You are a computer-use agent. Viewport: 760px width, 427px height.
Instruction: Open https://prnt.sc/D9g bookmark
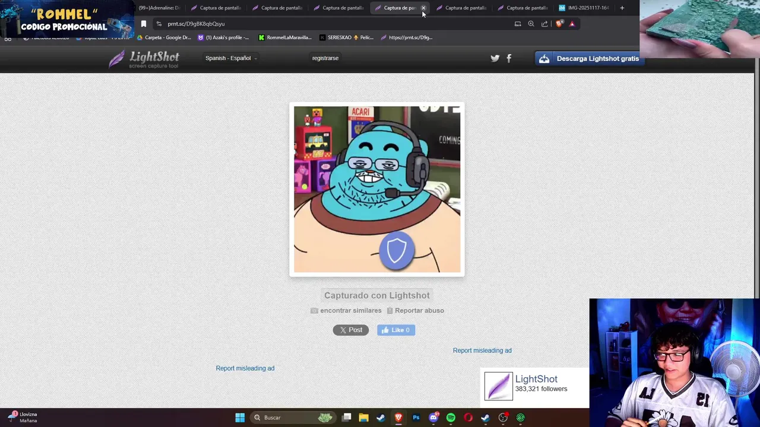pyautogui.click(x=407, y=37)
